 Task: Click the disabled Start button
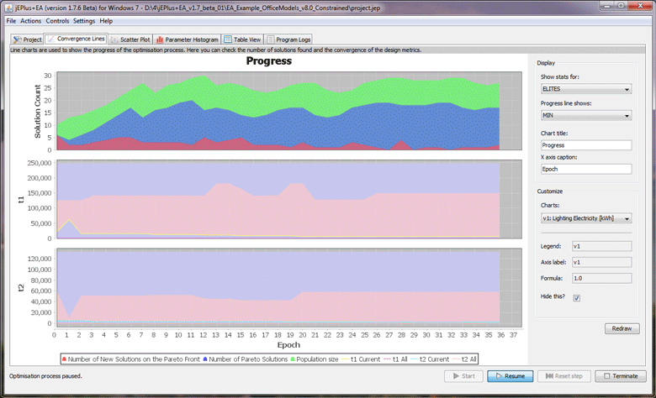point(463,376)
